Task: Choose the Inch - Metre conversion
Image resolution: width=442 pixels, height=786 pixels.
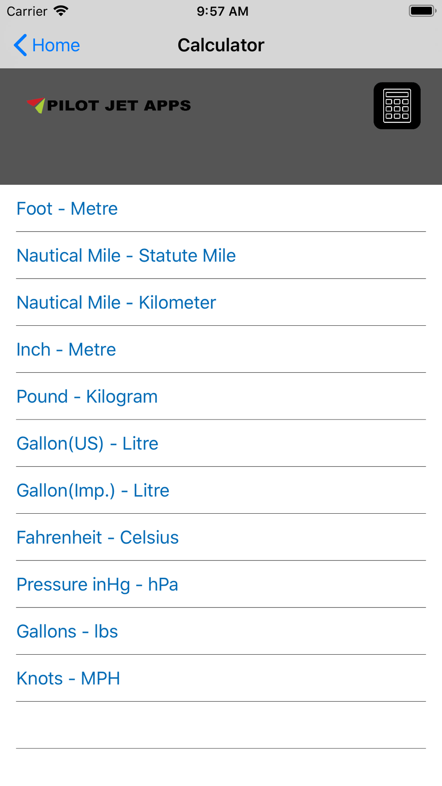Action: [221, 349]
